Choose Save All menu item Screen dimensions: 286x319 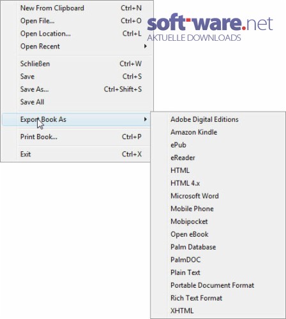tap(77, 102)
